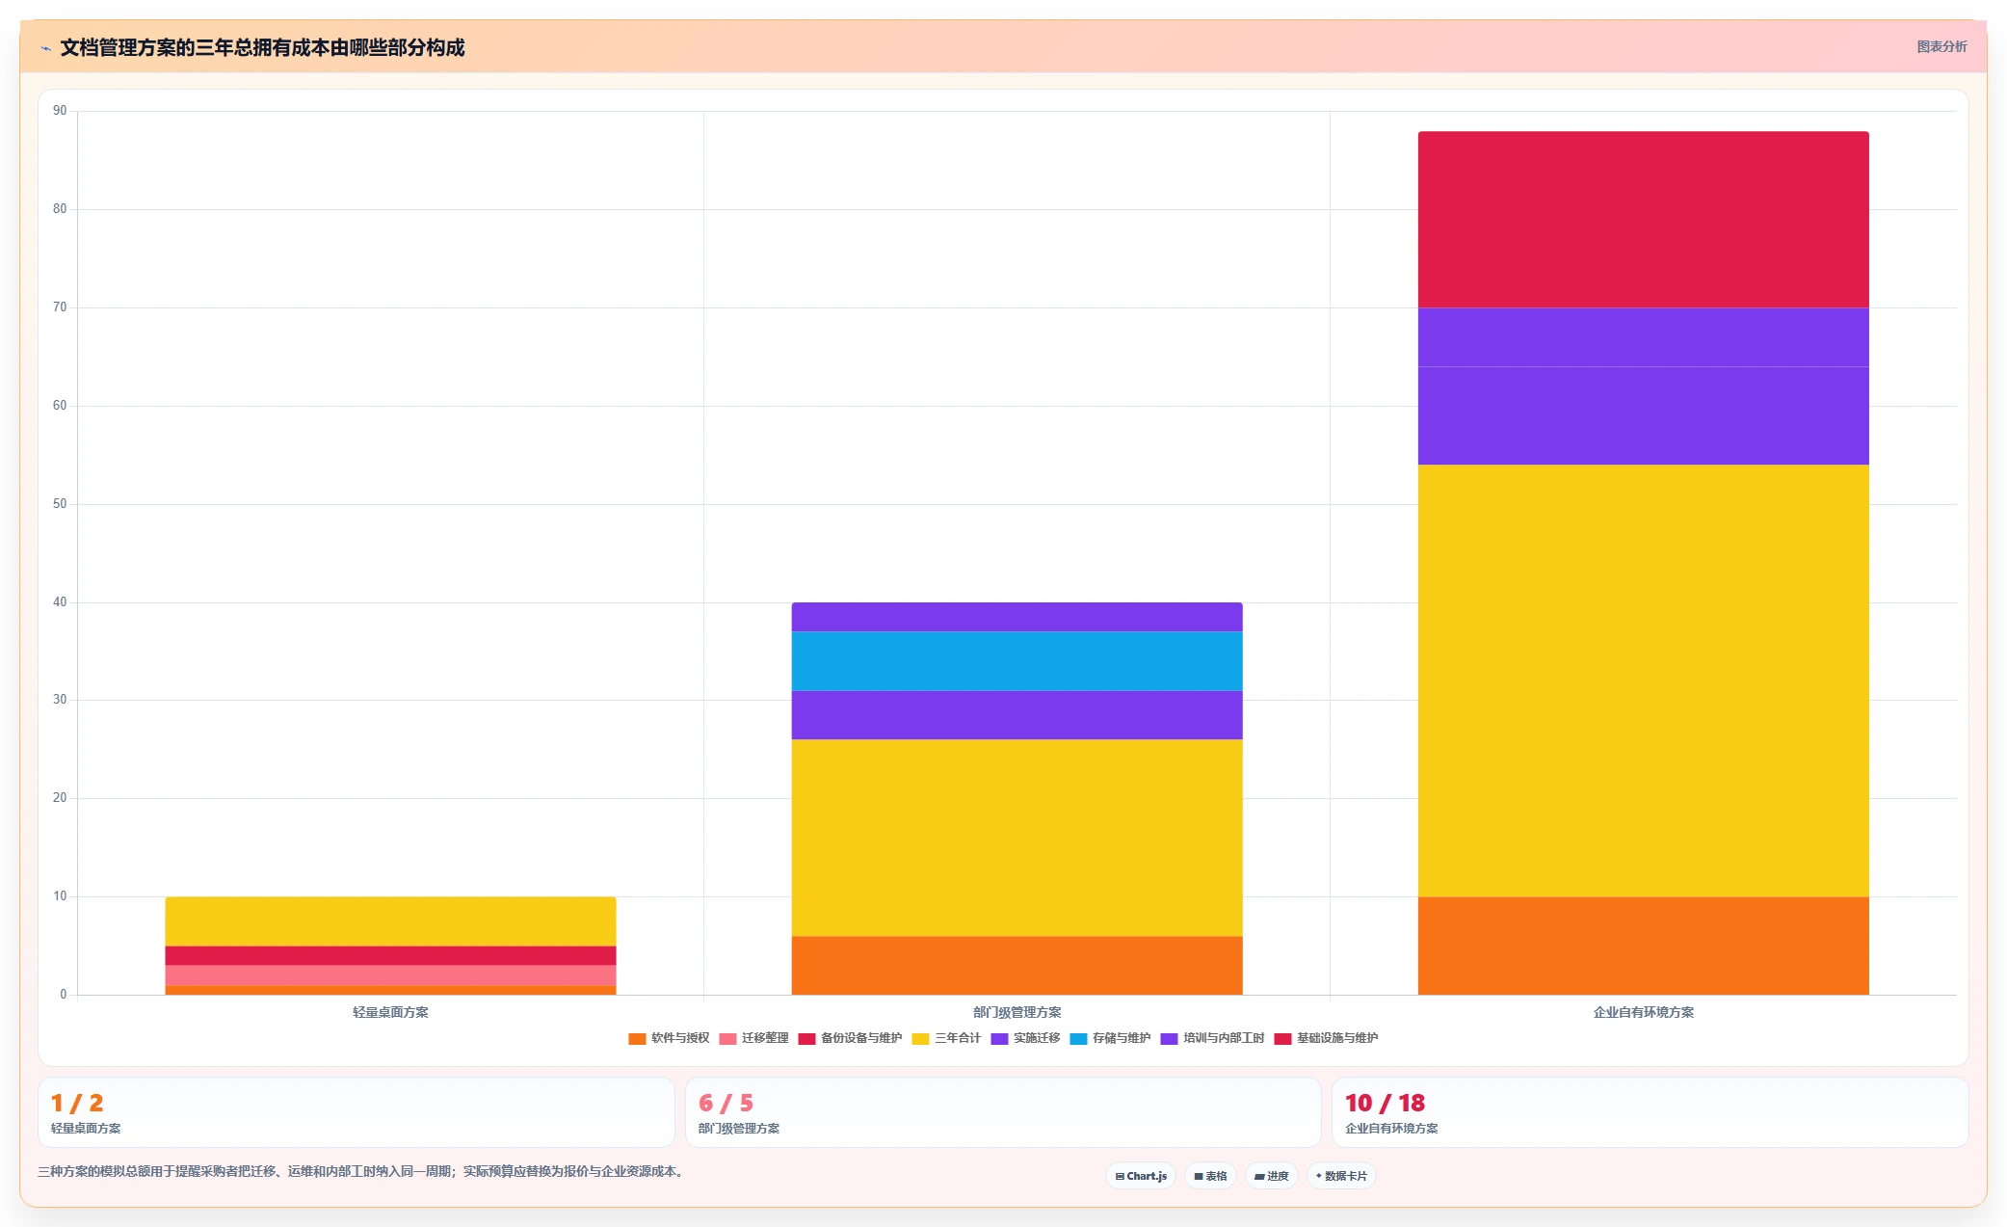Click the 数据卡片 tag chip
The image size is (2007, 1227).
tap(1341, 1176)
